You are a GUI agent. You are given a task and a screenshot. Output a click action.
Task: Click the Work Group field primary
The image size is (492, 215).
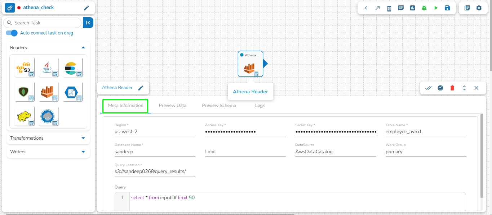426,152
